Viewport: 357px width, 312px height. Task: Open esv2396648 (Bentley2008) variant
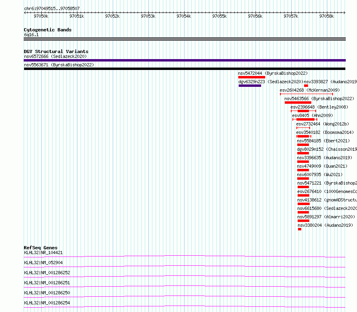pos(319,107)
